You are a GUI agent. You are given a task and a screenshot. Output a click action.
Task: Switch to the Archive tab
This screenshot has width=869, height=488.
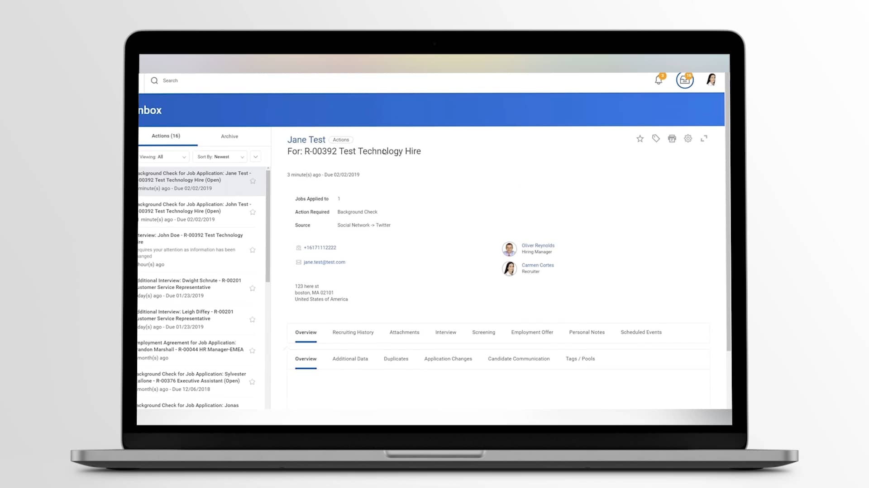[x=229, y=136]
